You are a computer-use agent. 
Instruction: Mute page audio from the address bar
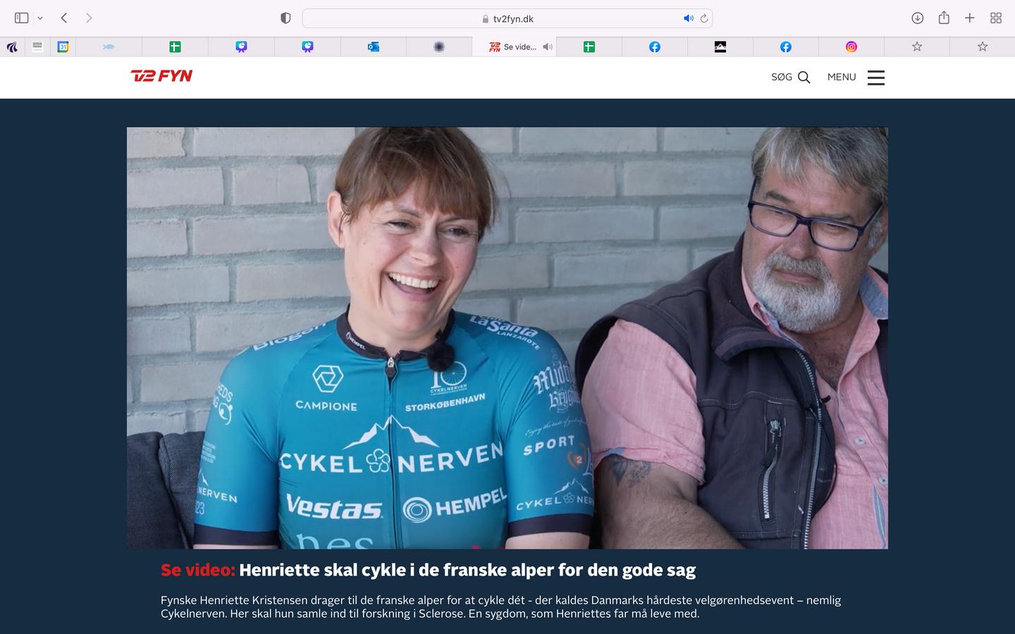(688, 18)
